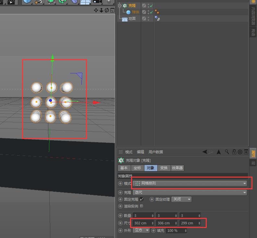Toggle the 固定克隆 checkbox
Viewport: 257px width, 238px height.
click(141, 199)
